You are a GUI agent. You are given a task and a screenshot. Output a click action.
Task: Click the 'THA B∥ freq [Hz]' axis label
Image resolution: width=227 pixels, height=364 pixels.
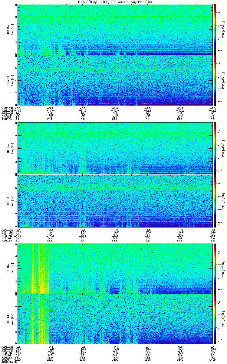click(10, 80)
